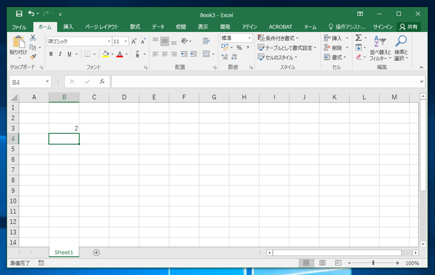Toggle italic formatting
Screen dimensions: 435x275
(60, 54)
